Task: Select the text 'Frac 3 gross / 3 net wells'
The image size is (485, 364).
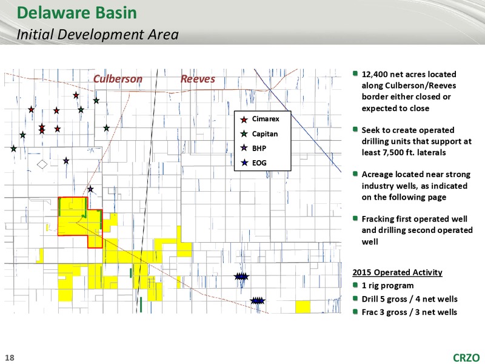Action: (409, 312)
